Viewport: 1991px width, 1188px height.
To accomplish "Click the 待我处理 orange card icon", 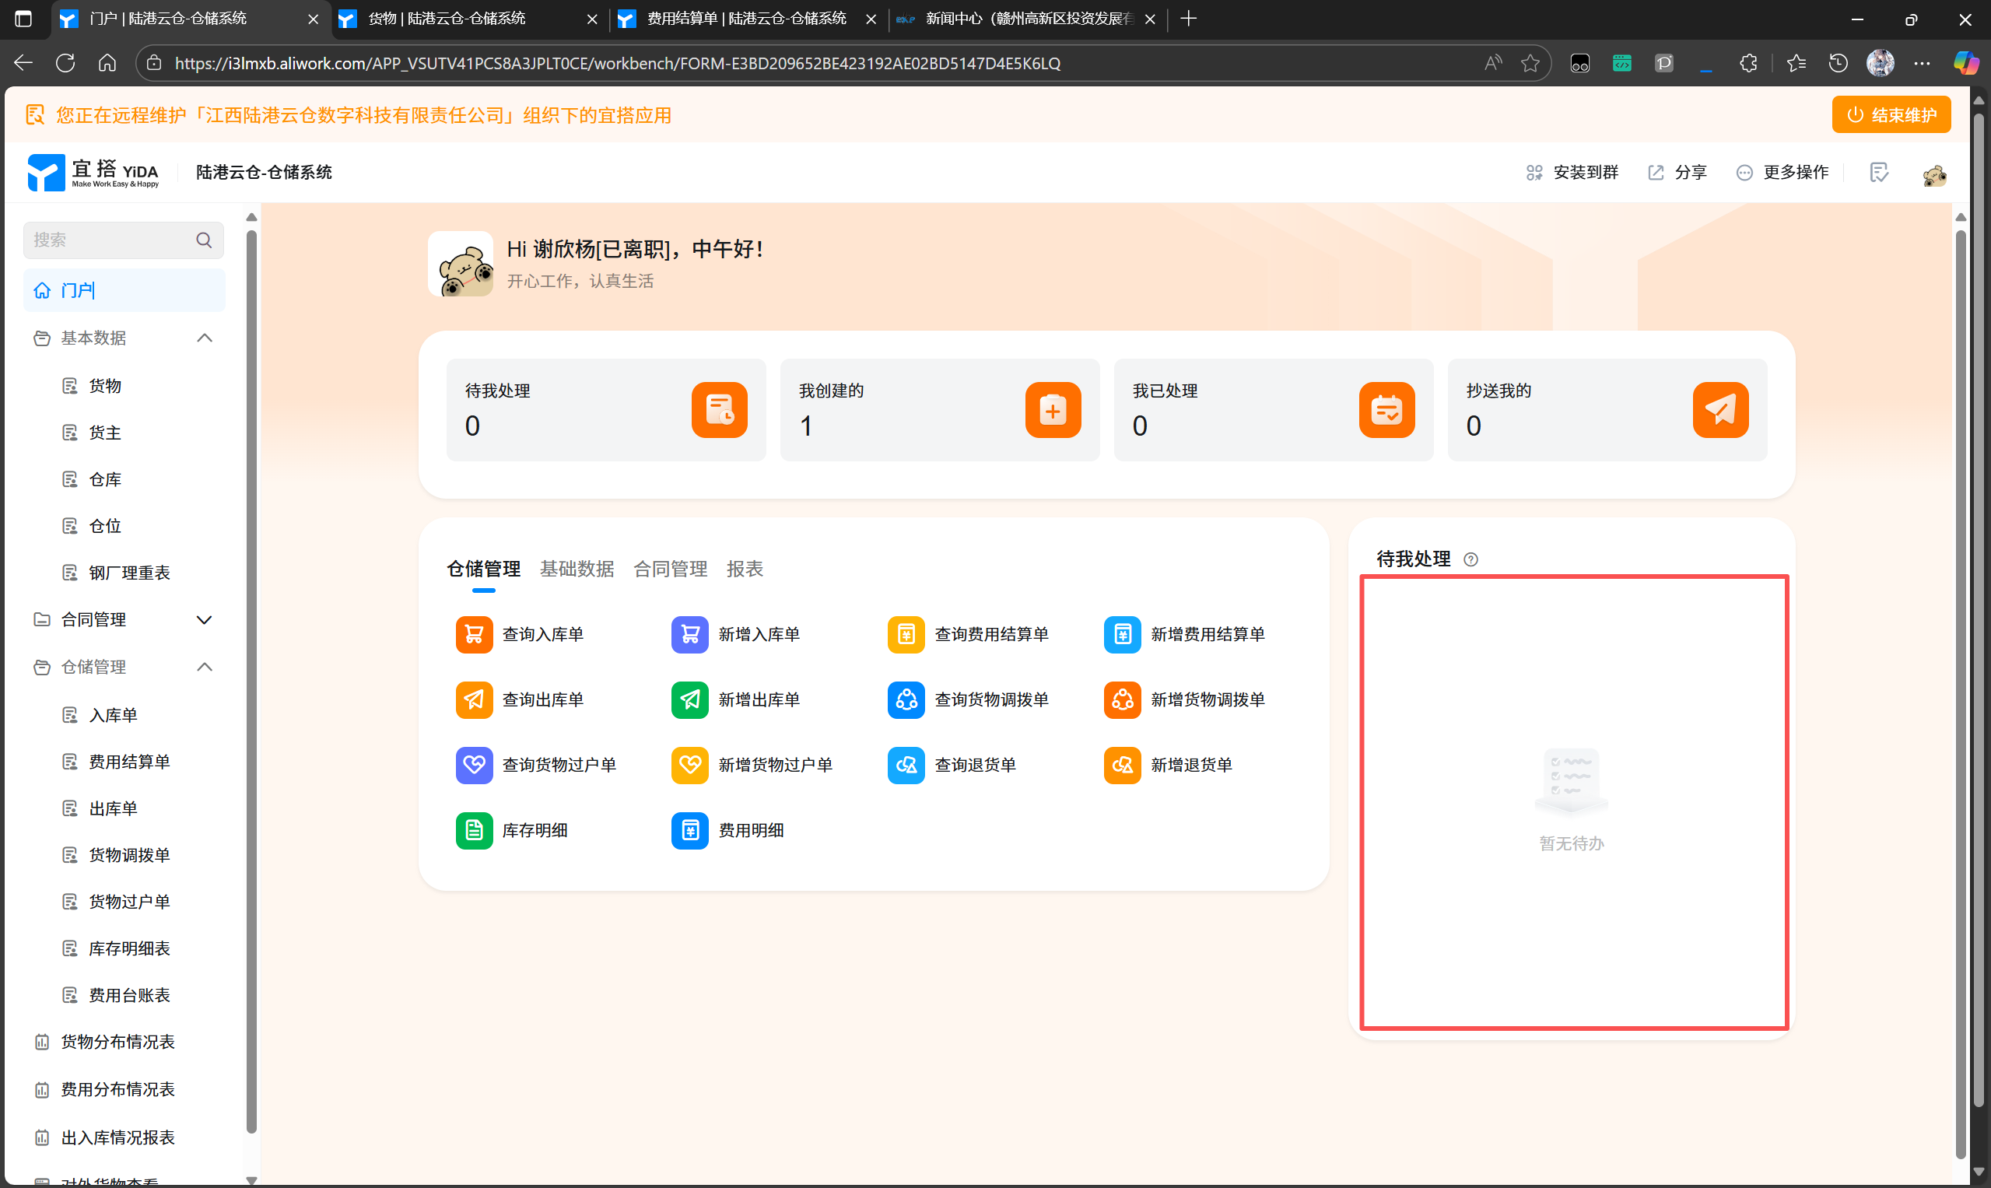I will 719,410.
